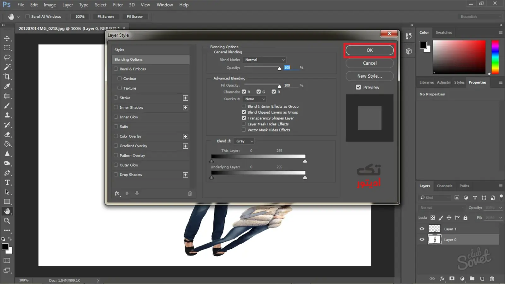Click the rainbow hue slider in Color panel
505x284 pixels.
tap(495, 57)
